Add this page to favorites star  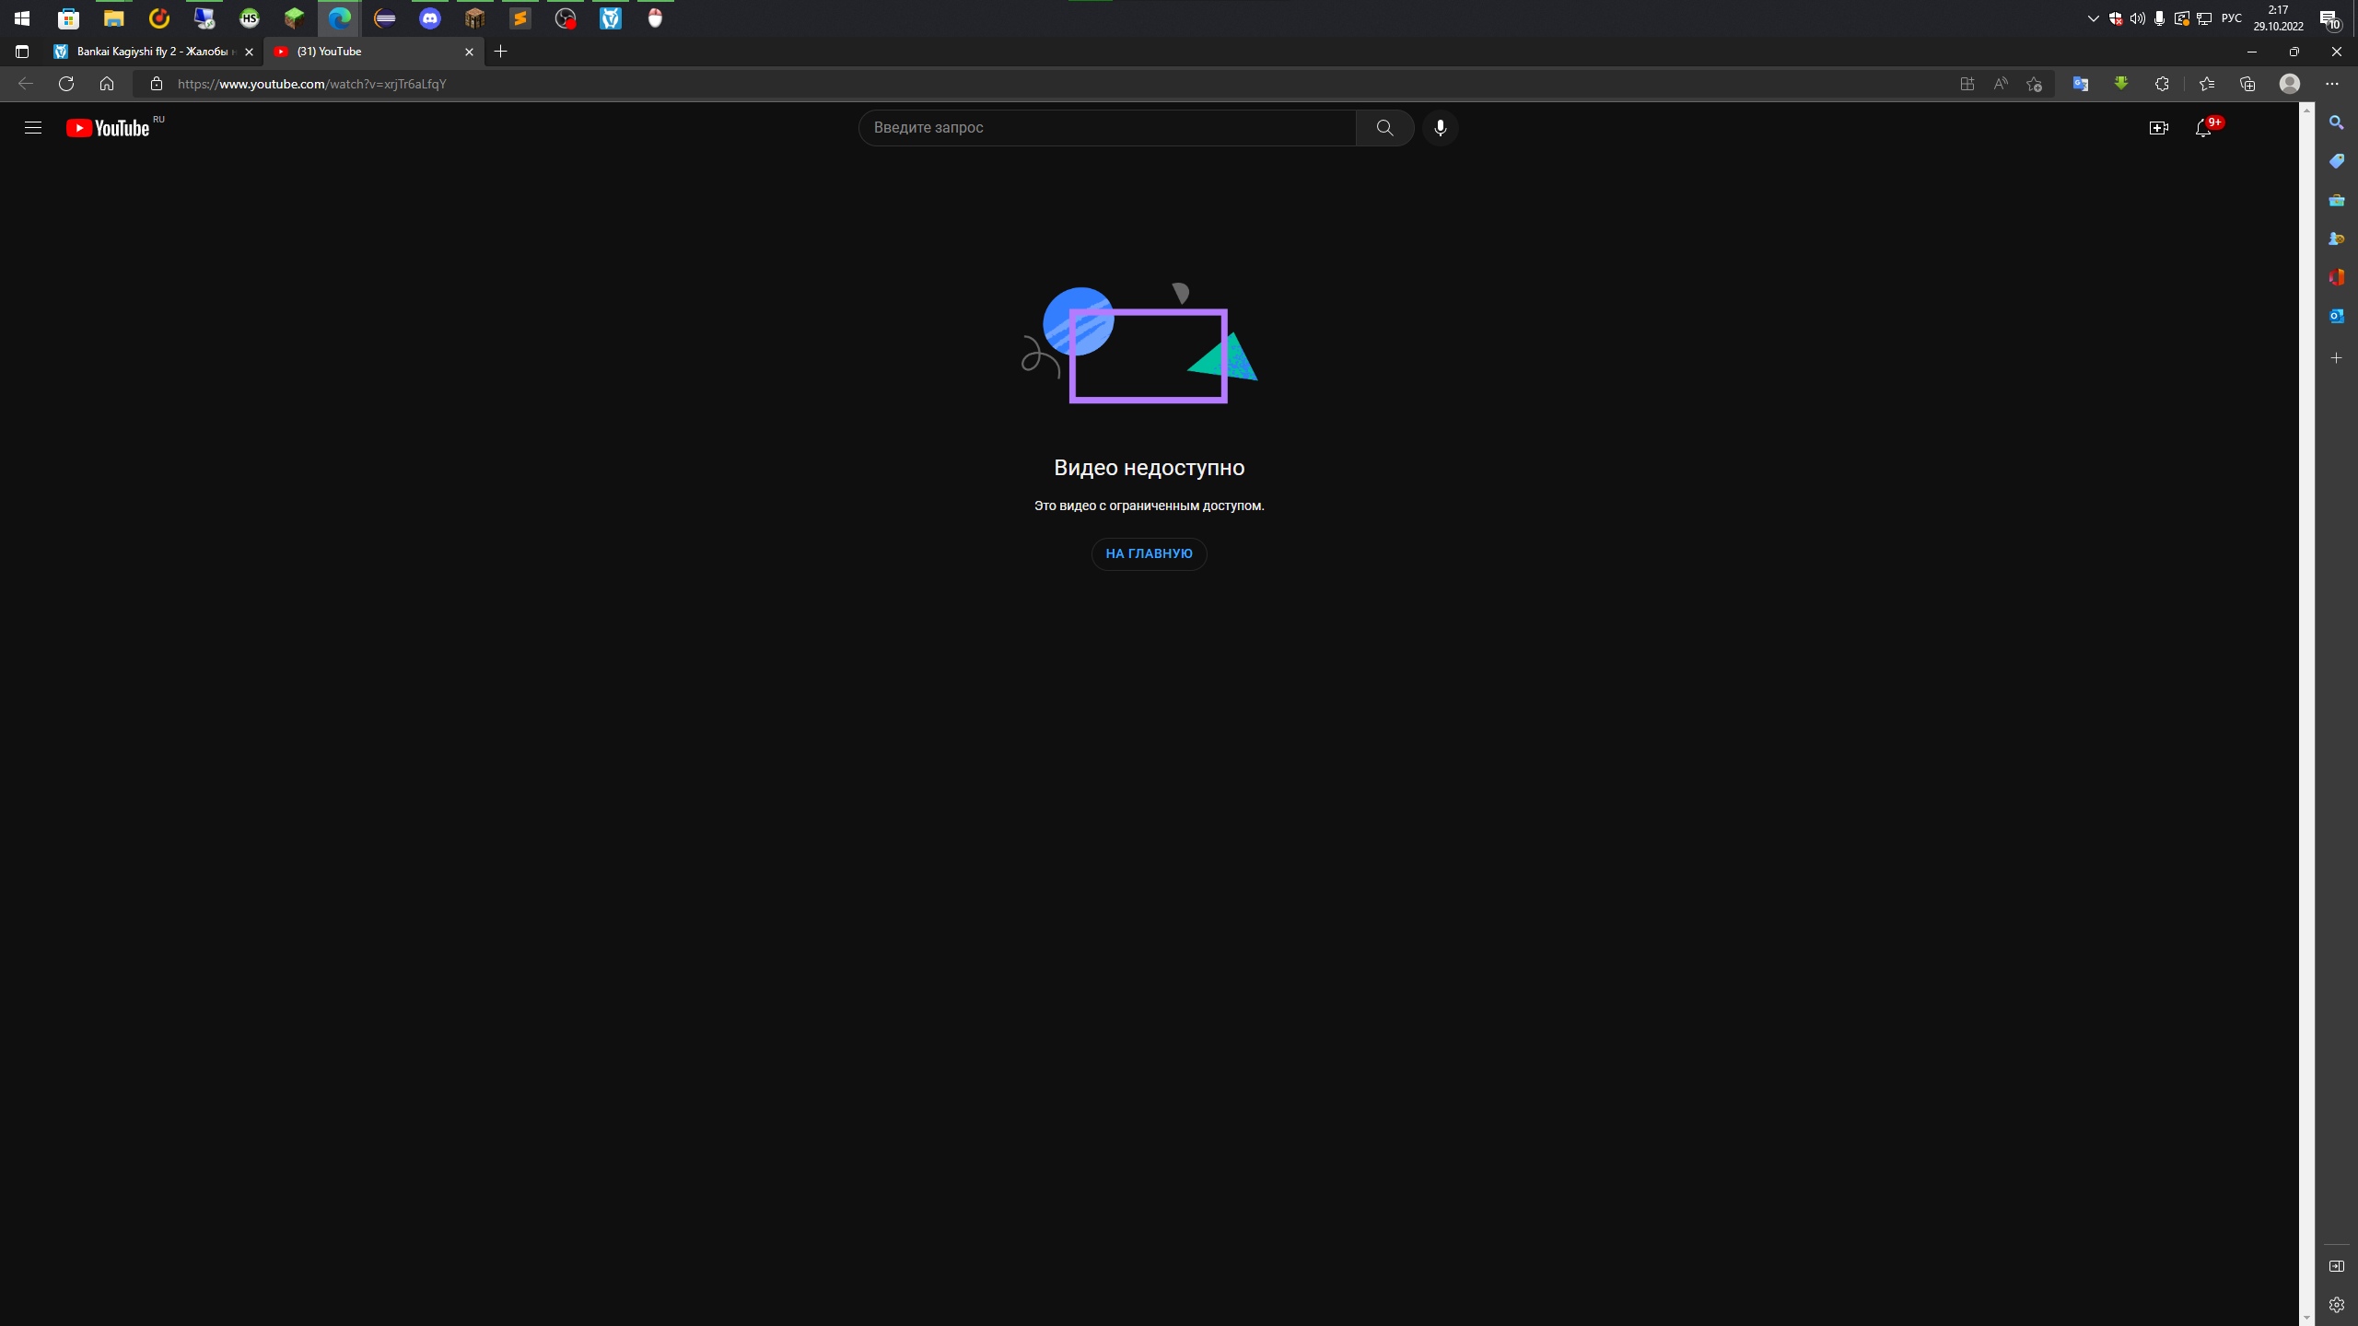click(2035, 84)
